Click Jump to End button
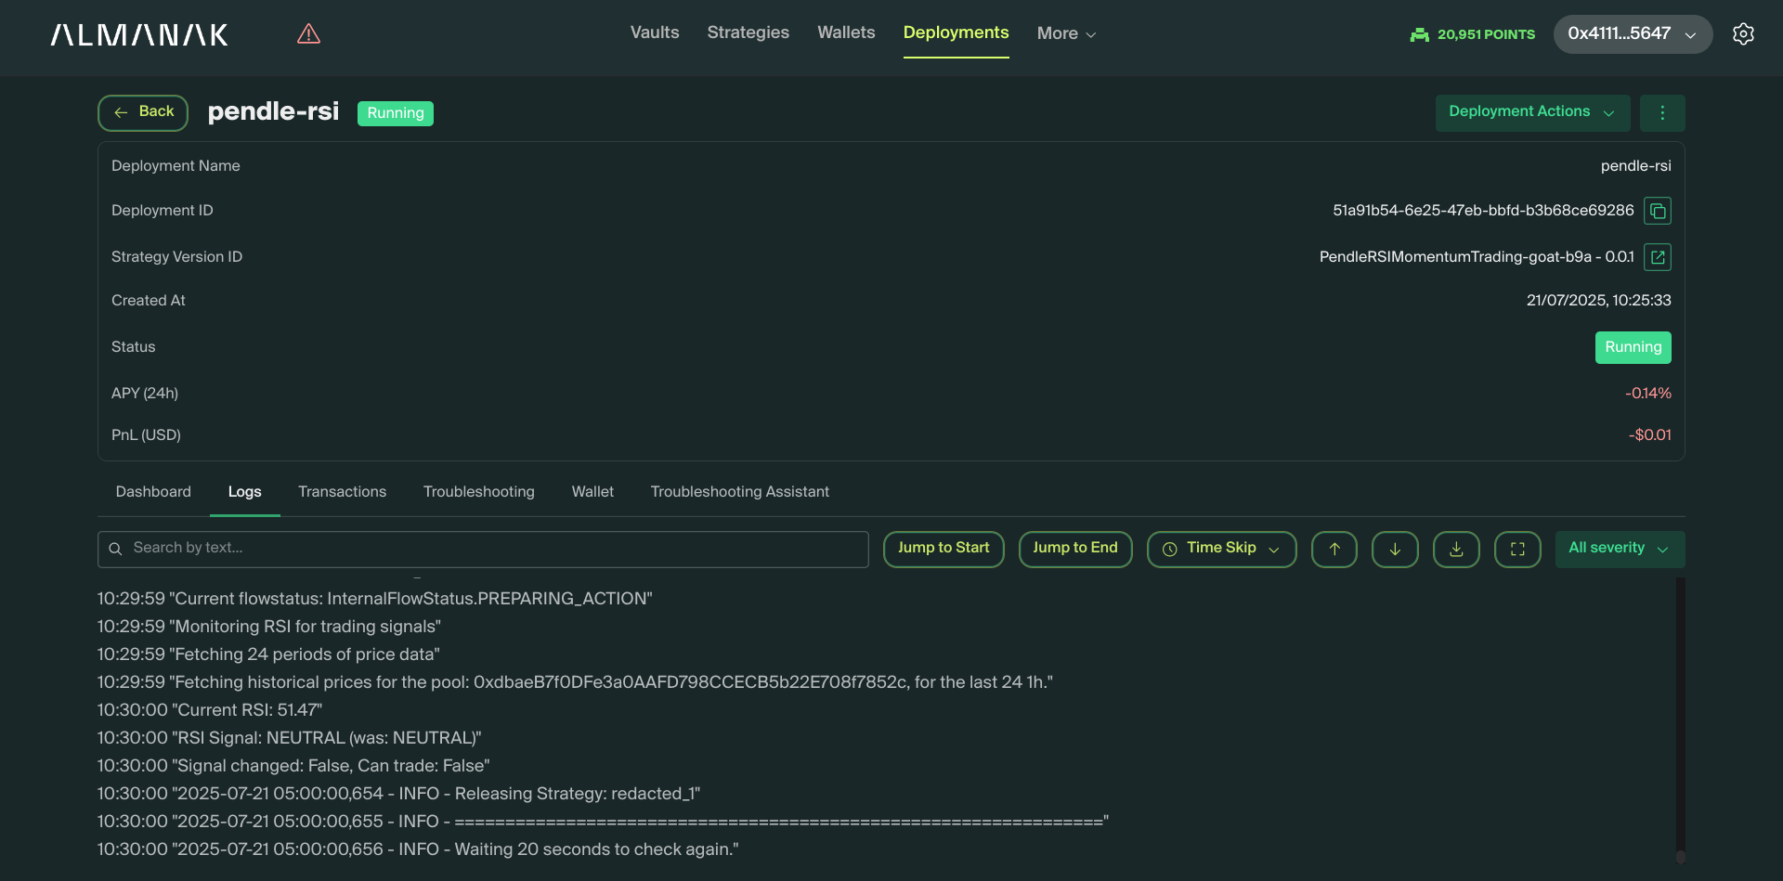1783x881 pixels. click(x=1075, y=550)
